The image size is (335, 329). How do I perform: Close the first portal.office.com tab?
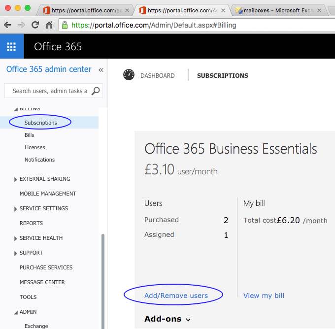point(127,10)
